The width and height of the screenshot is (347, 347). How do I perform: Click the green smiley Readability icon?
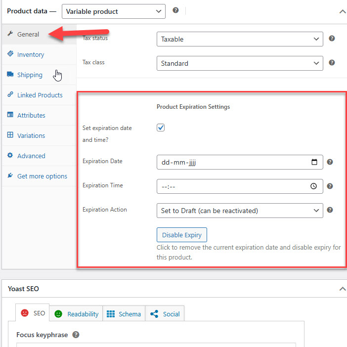coord(58,314)
